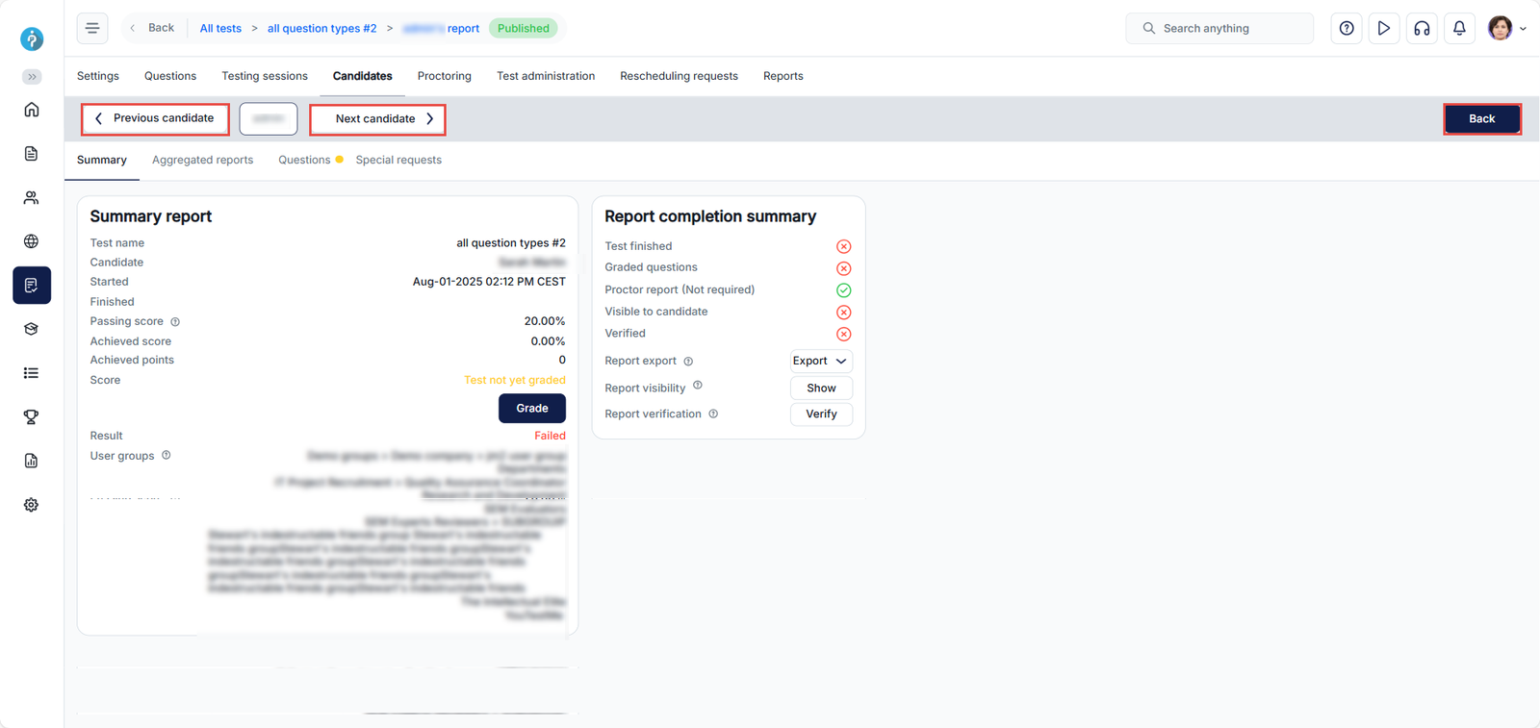Screen dimensions: 1540x728
Task: Open the users icon in sidebar
Action: pyautogui.click(x=32, y=198)
